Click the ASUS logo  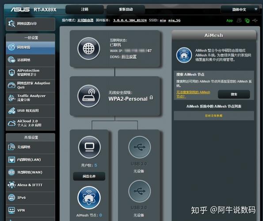point(20,10)
